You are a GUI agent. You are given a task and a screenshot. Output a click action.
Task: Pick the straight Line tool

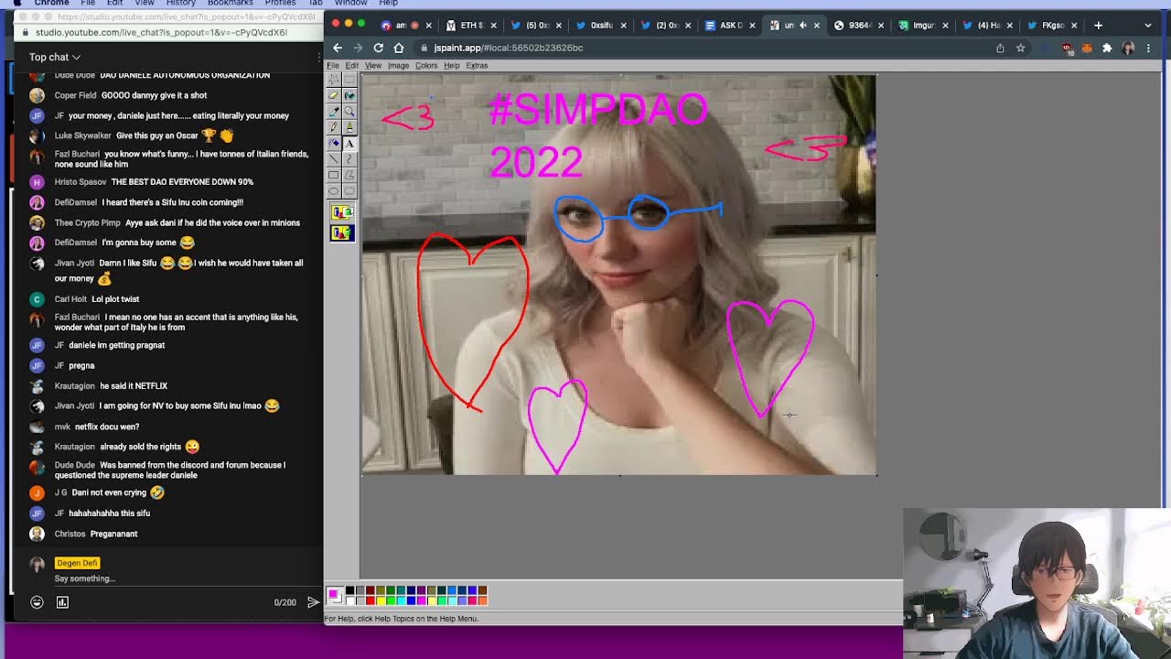[x=334, y=158]
